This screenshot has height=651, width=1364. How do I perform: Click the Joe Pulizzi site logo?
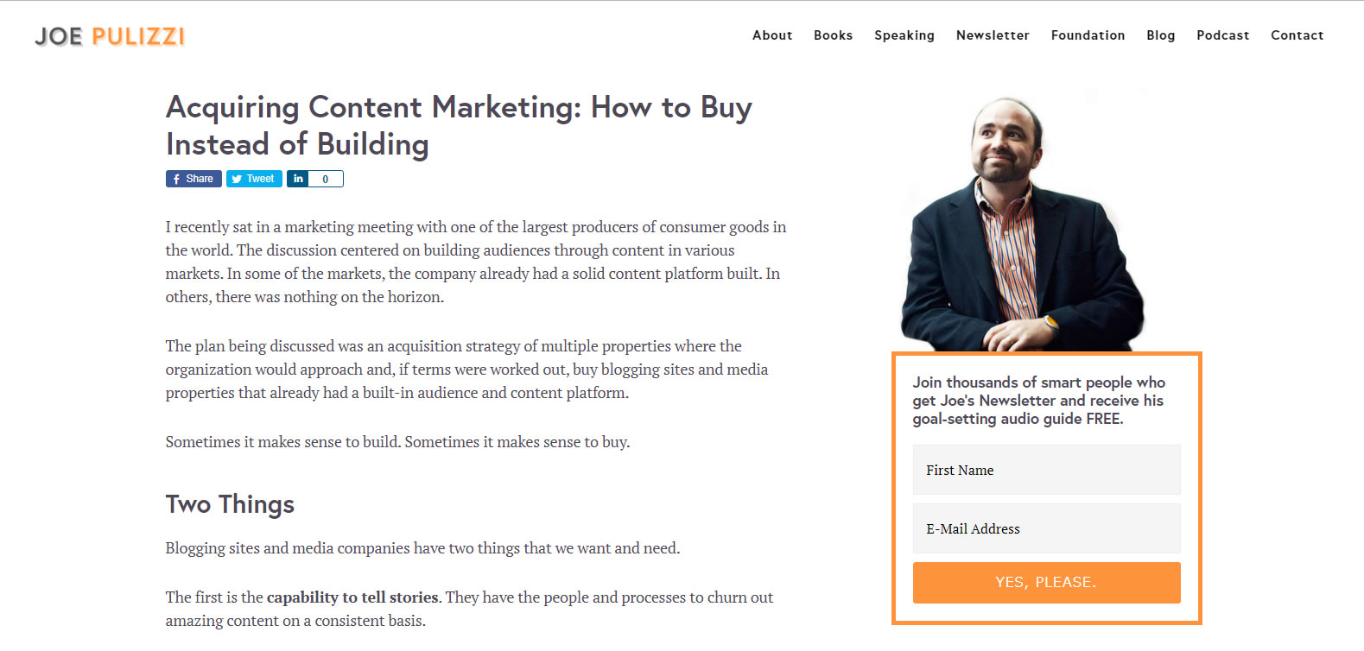pyautogui.click(x=110, y=36)
